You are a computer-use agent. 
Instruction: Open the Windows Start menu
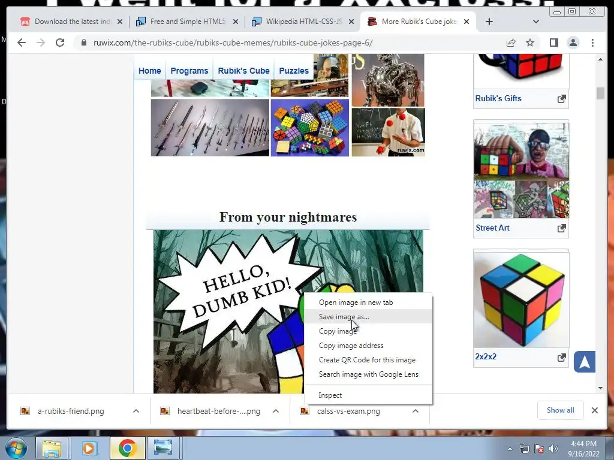coord(16,448)
